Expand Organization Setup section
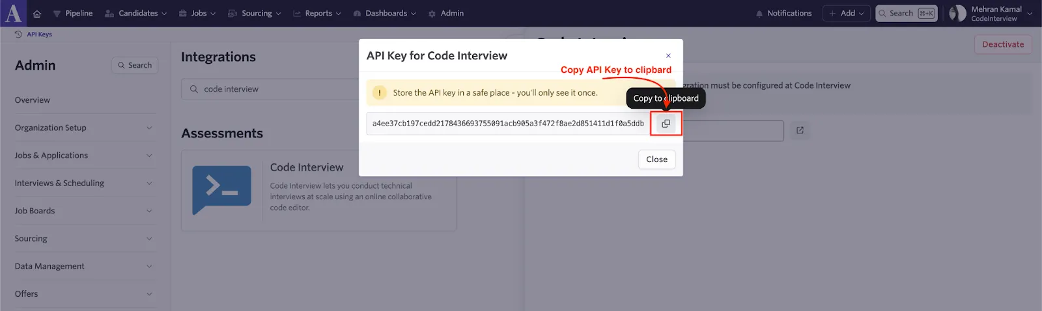 click(x=85, y=128)
